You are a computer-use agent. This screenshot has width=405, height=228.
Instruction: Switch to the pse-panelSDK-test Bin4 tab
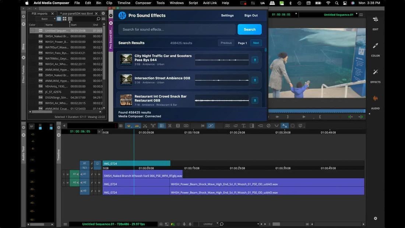77,13
